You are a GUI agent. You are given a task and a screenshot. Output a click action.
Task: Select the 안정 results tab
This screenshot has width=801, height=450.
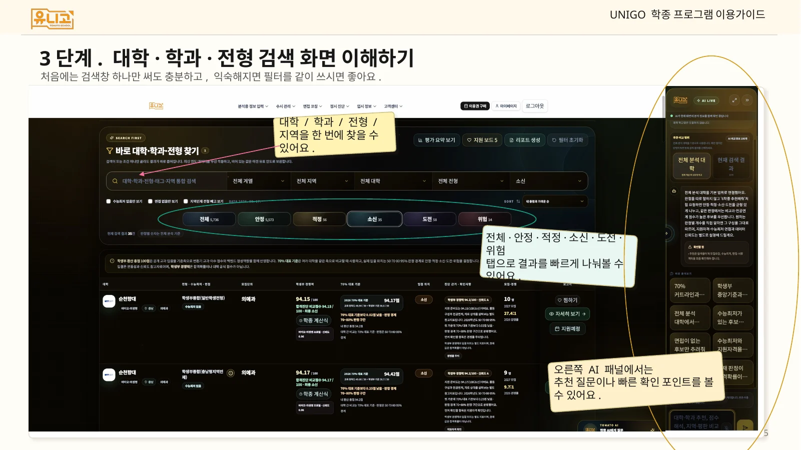coord(264,219)
